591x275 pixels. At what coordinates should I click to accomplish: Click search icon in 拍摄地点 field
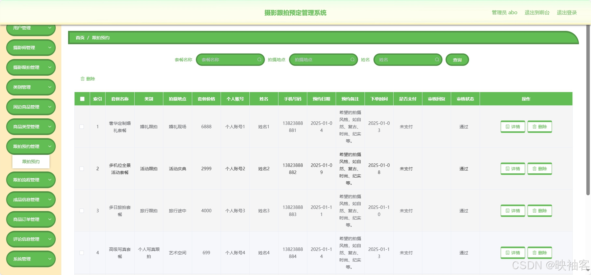pyautogui.click(x=352, y=60)
